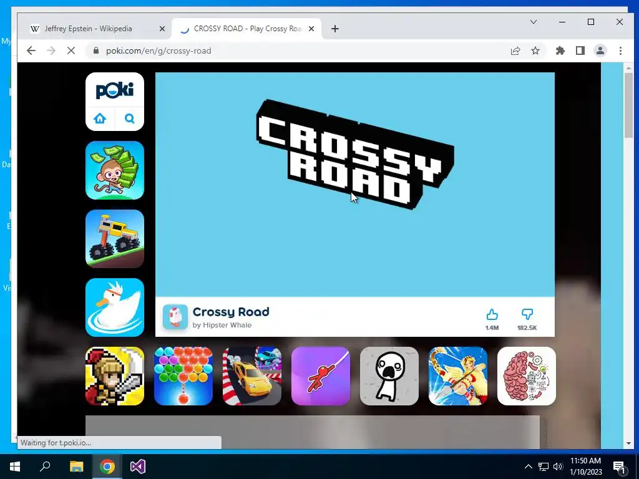Click the disabled forward navigation arrow

(51, 51)
